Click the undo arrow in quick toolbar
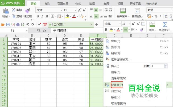Screen dimensions: 173x107 tap(28, 24)
